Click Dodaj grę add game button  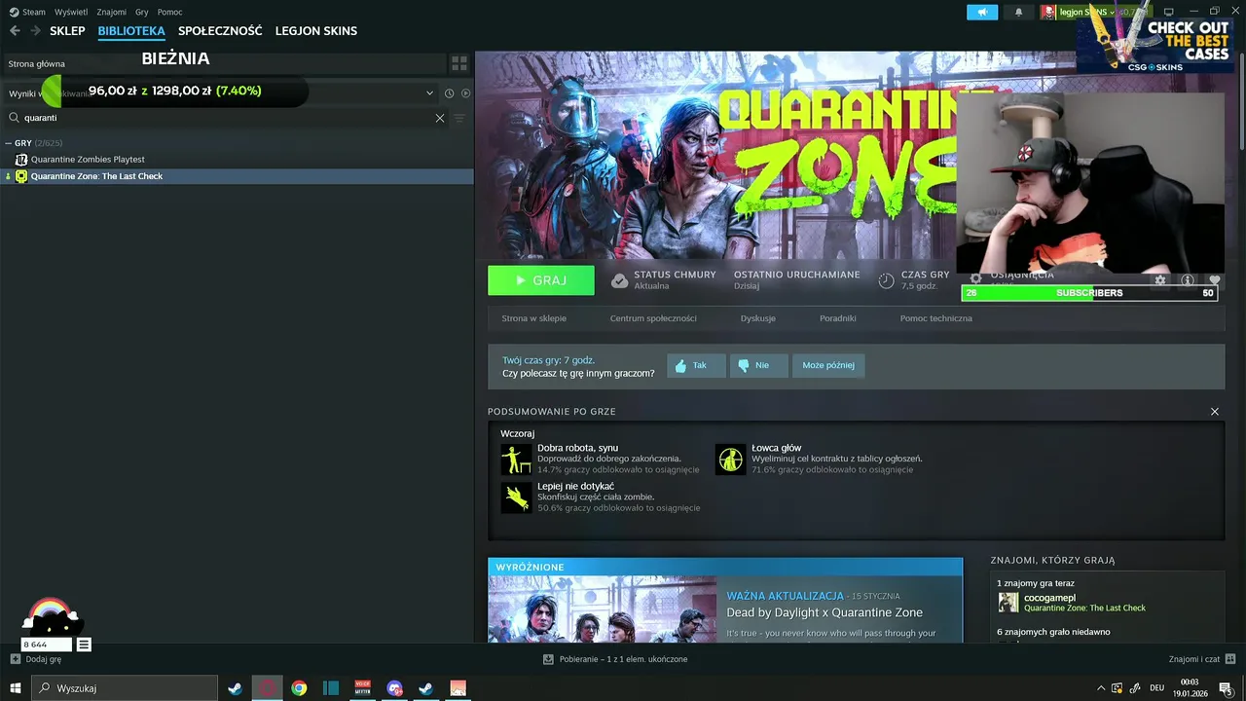(35, 659)
